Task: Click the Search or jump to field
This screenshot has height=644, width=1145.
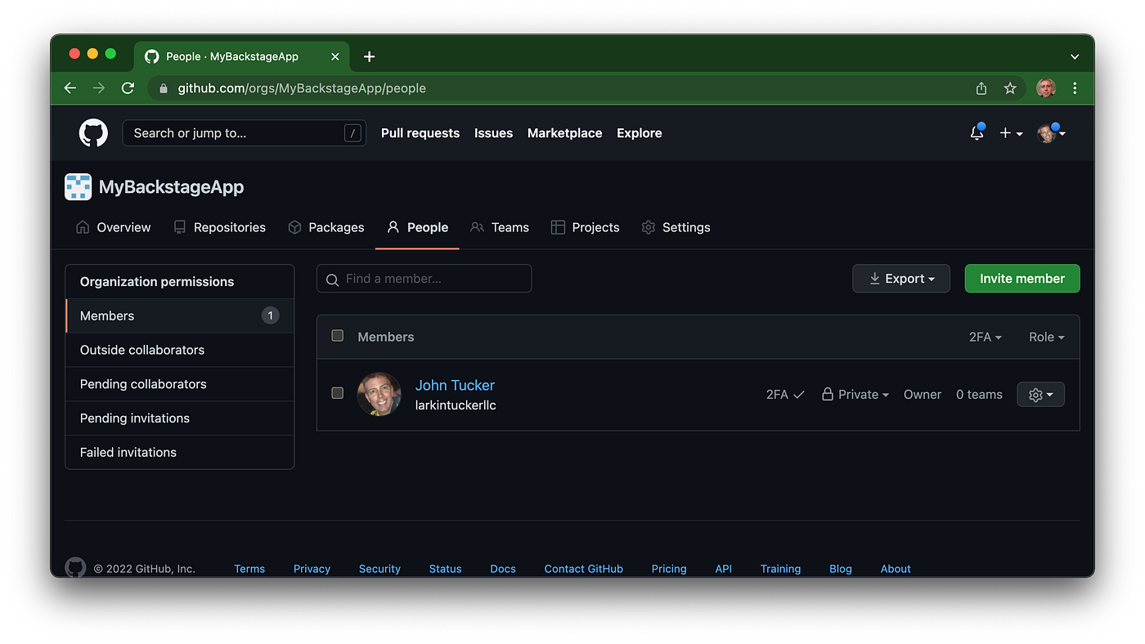Action: click(x=244, y=133)
